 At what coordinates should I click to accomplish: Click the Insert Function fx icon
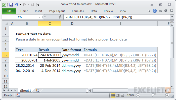[x=60, y=17]
